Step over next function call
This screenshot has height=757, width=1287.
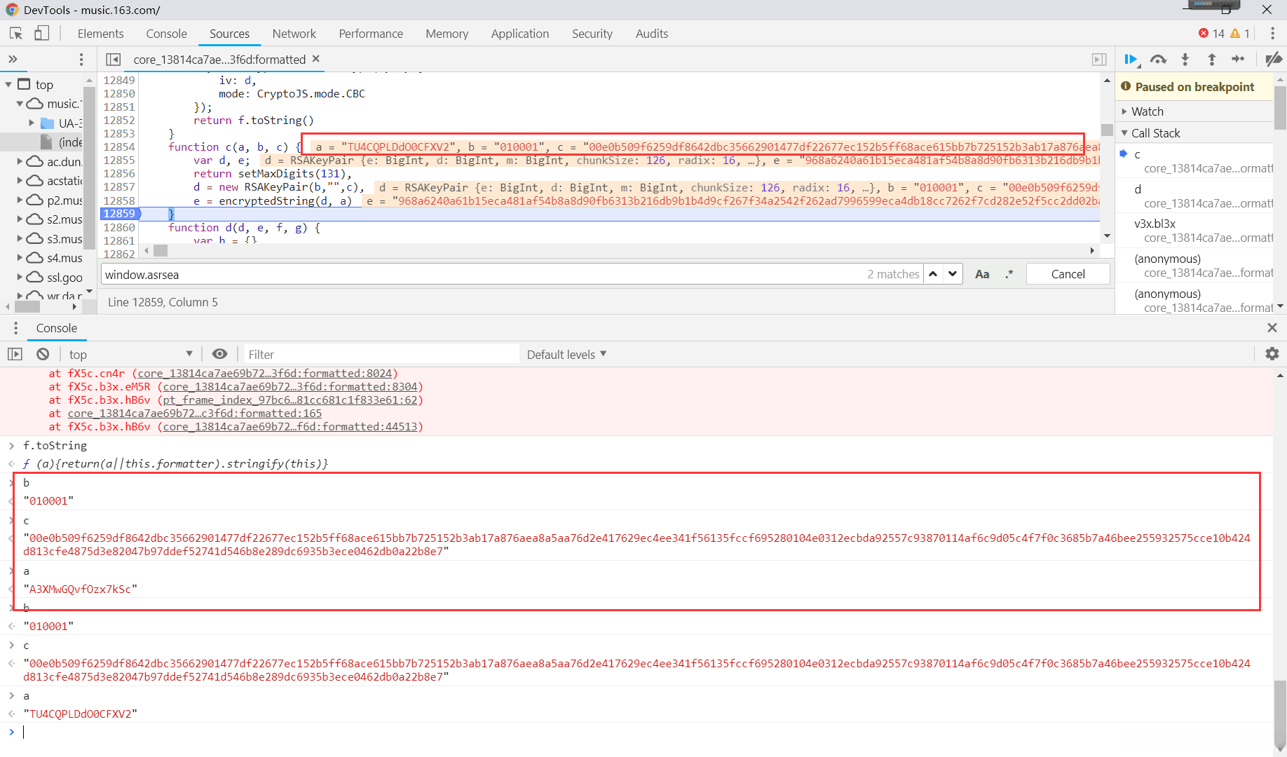point(1159,60)
